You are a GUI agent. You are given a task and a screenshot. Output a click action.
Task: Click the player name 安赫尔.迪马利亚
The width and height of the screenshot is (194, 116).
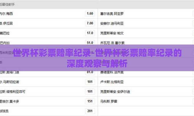pos(112,23)
